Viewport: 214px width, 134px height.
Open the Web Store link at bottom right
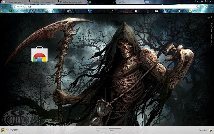coord(203,130)
